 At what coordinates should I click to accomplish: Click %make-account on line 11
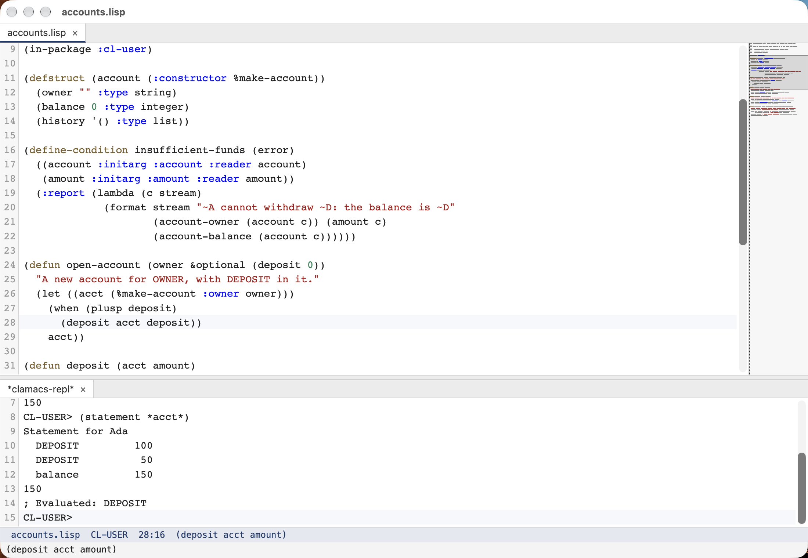coord(273,78)
